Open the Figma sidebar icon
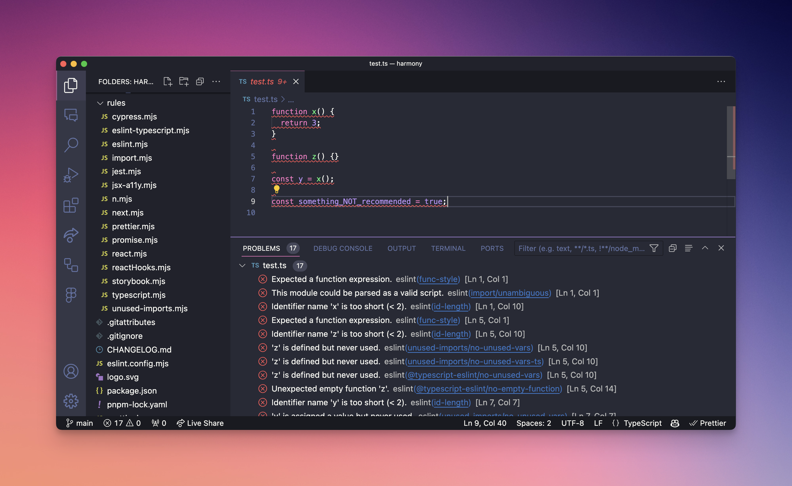The width and height of the screenshot is (792, 486). 71,295
